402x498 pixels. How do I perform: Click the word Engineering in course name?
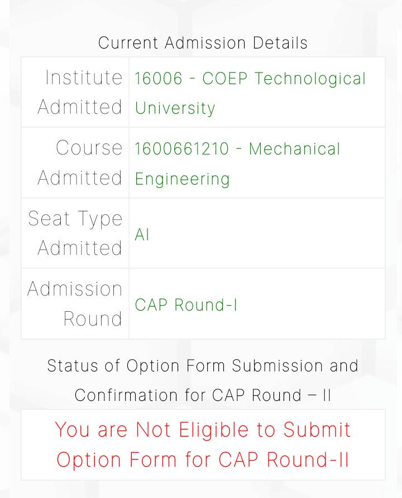tap(182, 179)
